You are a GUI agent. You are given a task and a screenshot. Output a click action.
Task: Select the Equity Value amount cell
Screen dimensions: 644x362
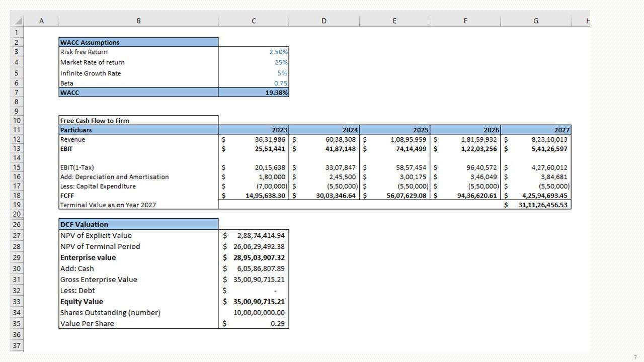pyautogui.click(x=254, y=302)
